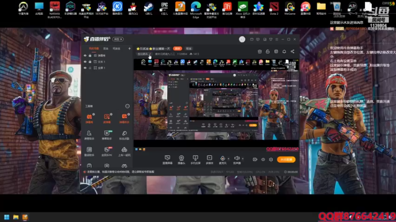
Task: Open the Overwatch desktop shortcut
Action: [23, 8]
